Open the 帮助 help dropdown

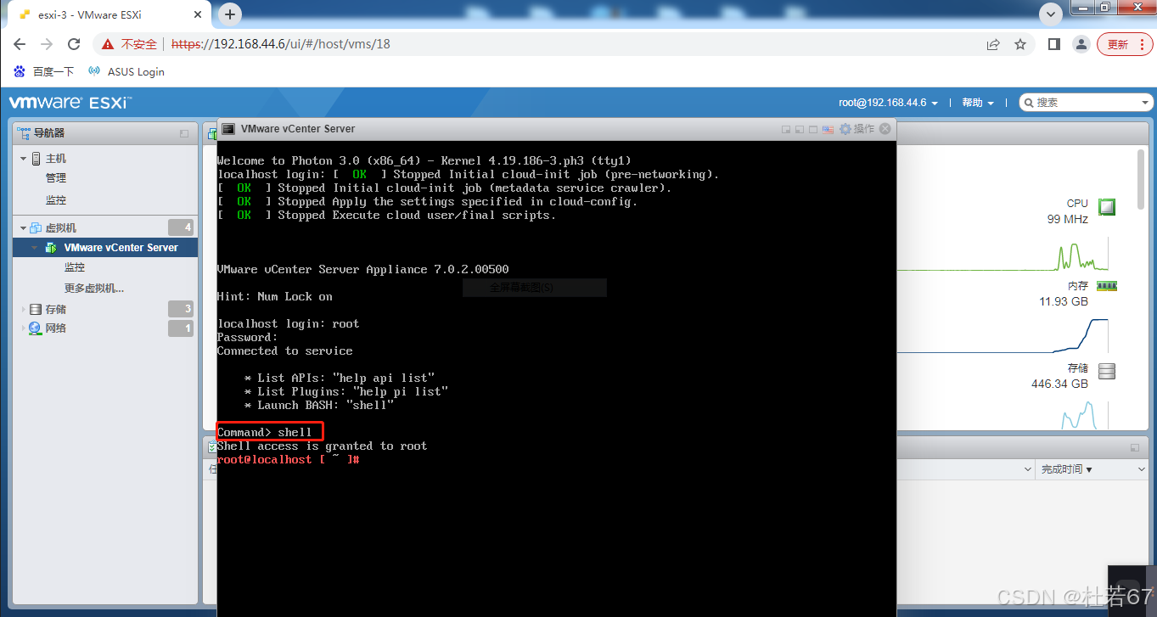tap(978, 103)
